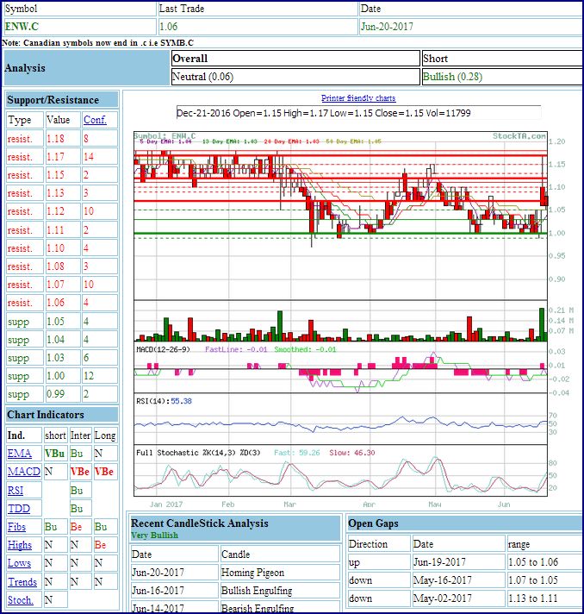The height and width of the screenshot is (614, 584).
Task: Open the Trends indicator link
Action: click(22, 582)
